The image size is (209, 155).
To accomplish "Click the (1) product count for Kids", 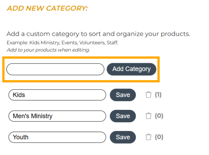I will (158, 95).
